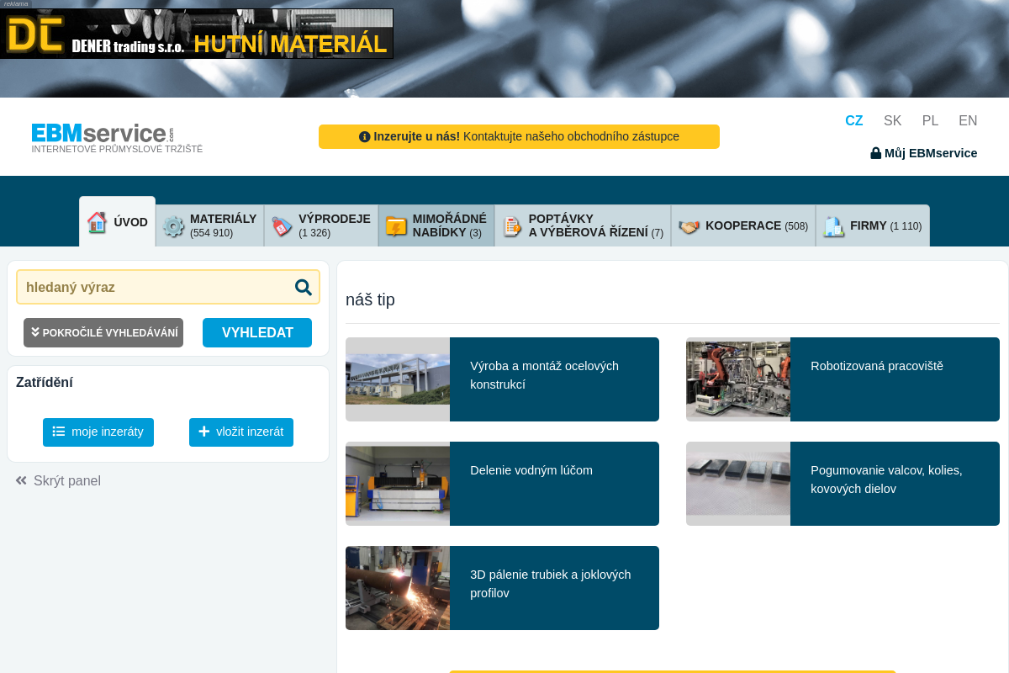Screen dimensions: 1009x673
Task: Click the náš tip heading
Action: [x=370, y=299]
